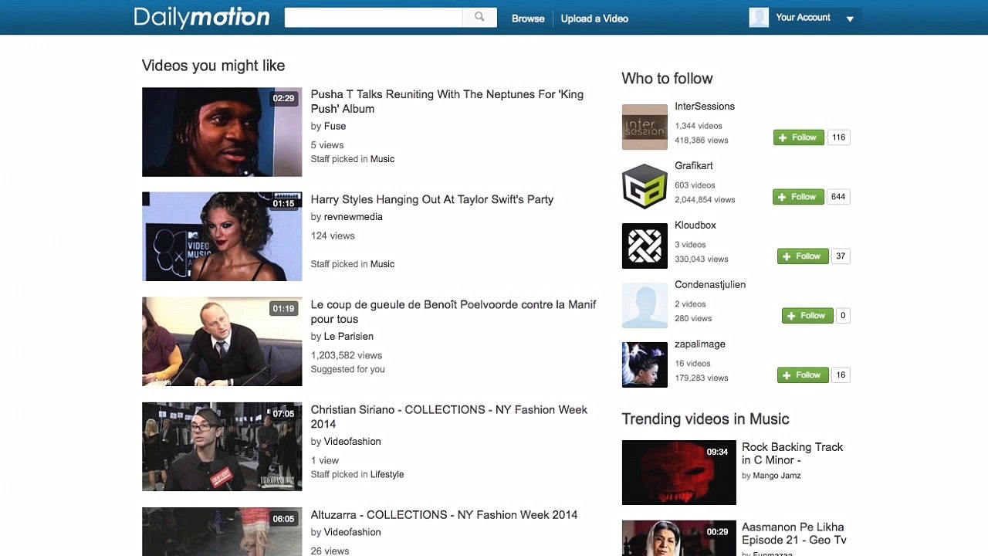
Task: Click the zapalimage avatar
Action: point(645,364)
